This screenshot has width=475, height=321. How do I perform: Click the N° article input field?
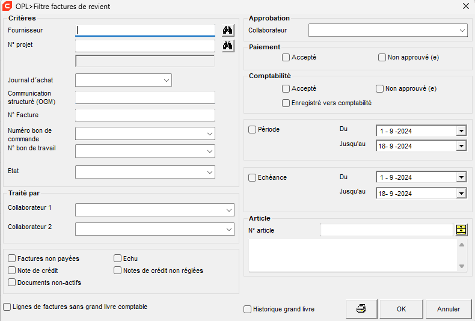[x=387, y=230]
